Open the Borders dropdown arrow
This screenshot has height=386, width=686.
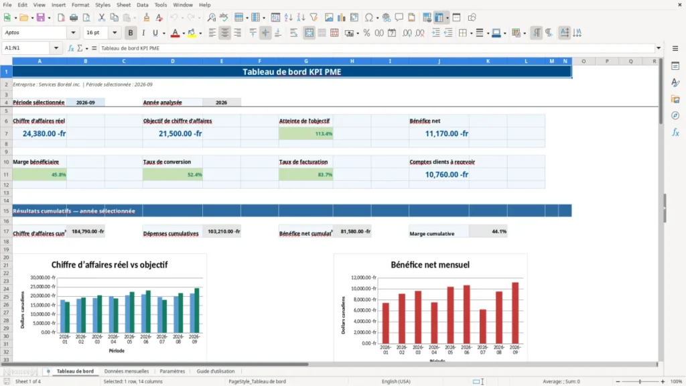(x=471, y=34)
